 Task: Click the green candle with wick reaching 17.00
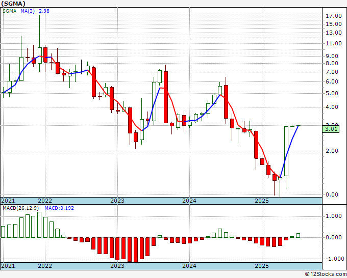[x=40, y=55]
